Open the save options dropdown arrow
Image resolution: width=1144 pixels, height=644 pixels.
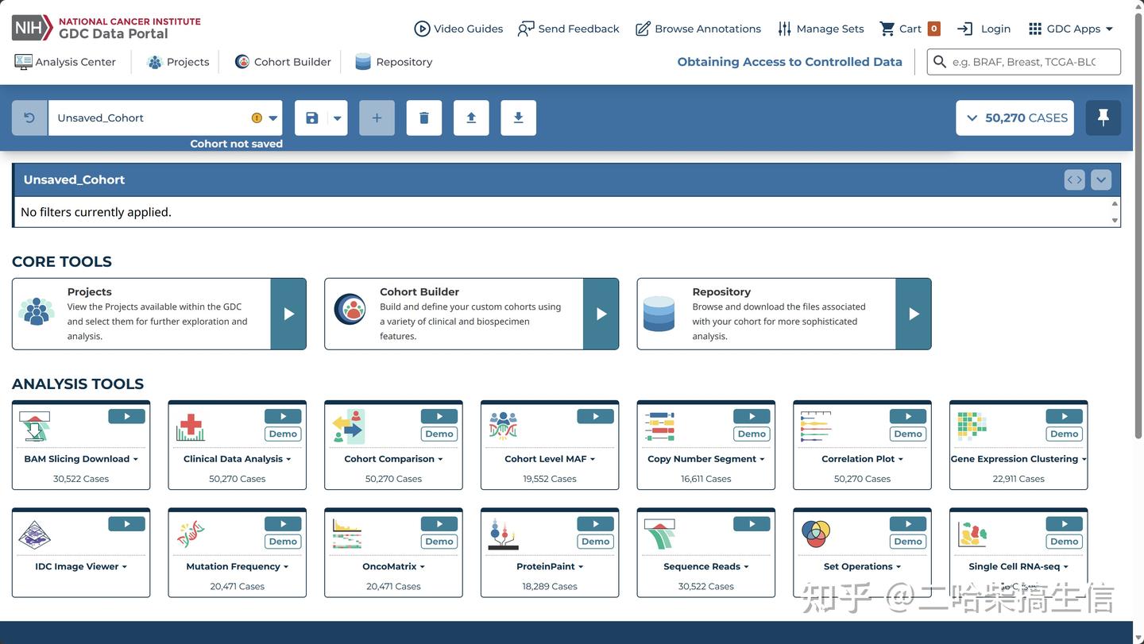coord(337,118)
